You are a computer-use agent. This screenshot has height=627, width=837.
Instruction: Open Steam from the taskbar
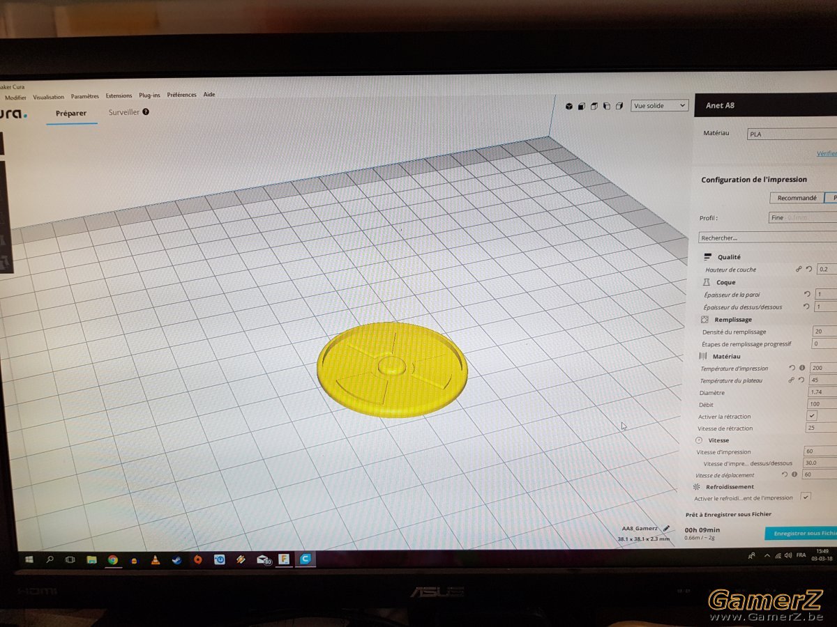(x=177, y=559)
